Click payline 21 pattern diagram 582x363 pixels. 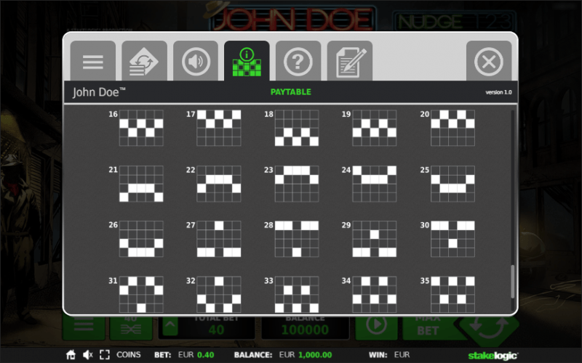(x=141, y=184)
